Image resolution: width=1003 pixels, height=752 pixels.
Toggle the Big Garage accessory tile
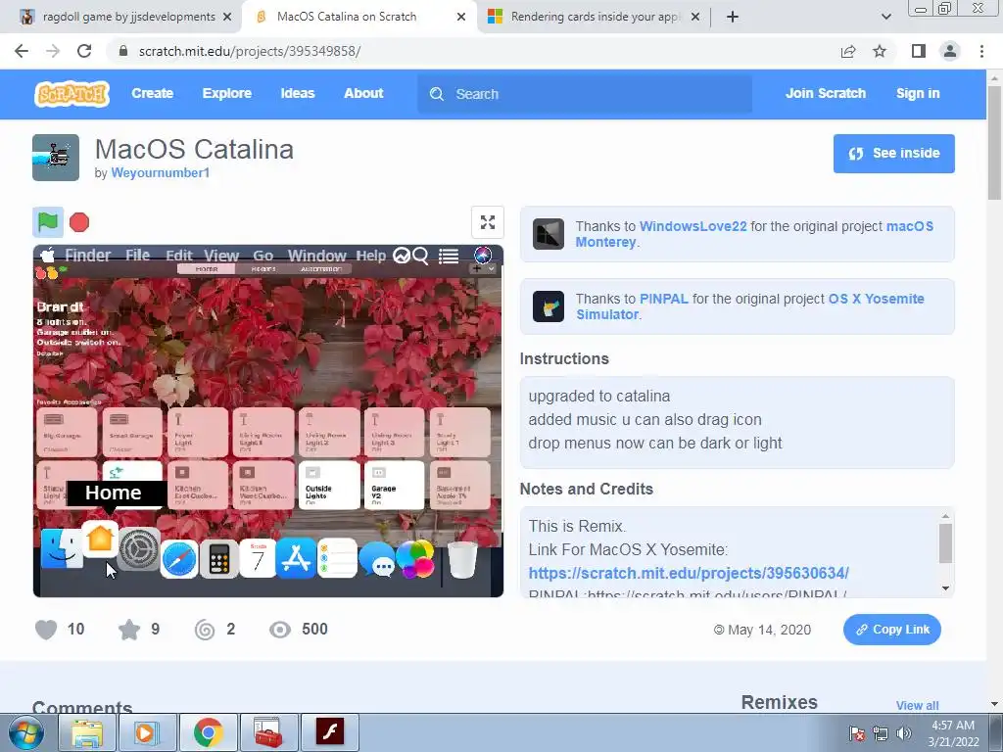tap(67, 432)
